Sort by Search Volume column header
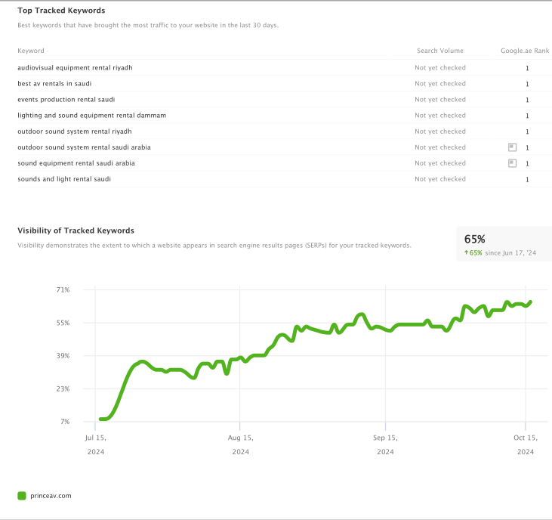Screen dimensions: 552x520 [439, 51]
